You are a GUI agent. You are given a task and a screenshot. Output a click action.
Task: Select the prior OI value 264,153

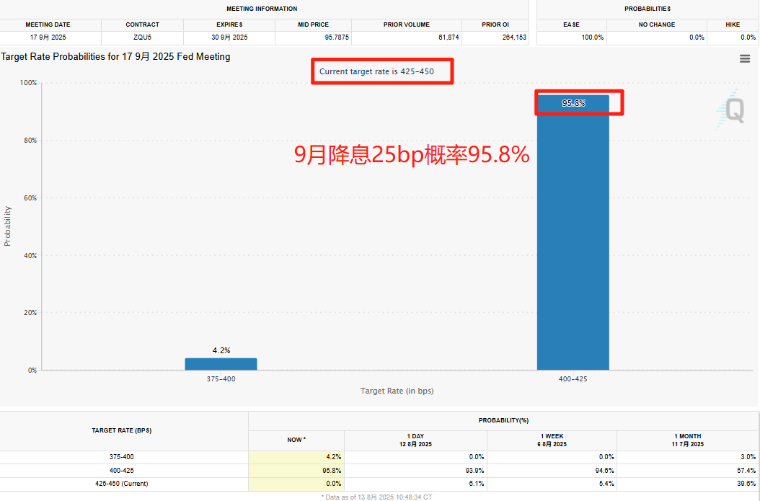(x=514, y=37)
